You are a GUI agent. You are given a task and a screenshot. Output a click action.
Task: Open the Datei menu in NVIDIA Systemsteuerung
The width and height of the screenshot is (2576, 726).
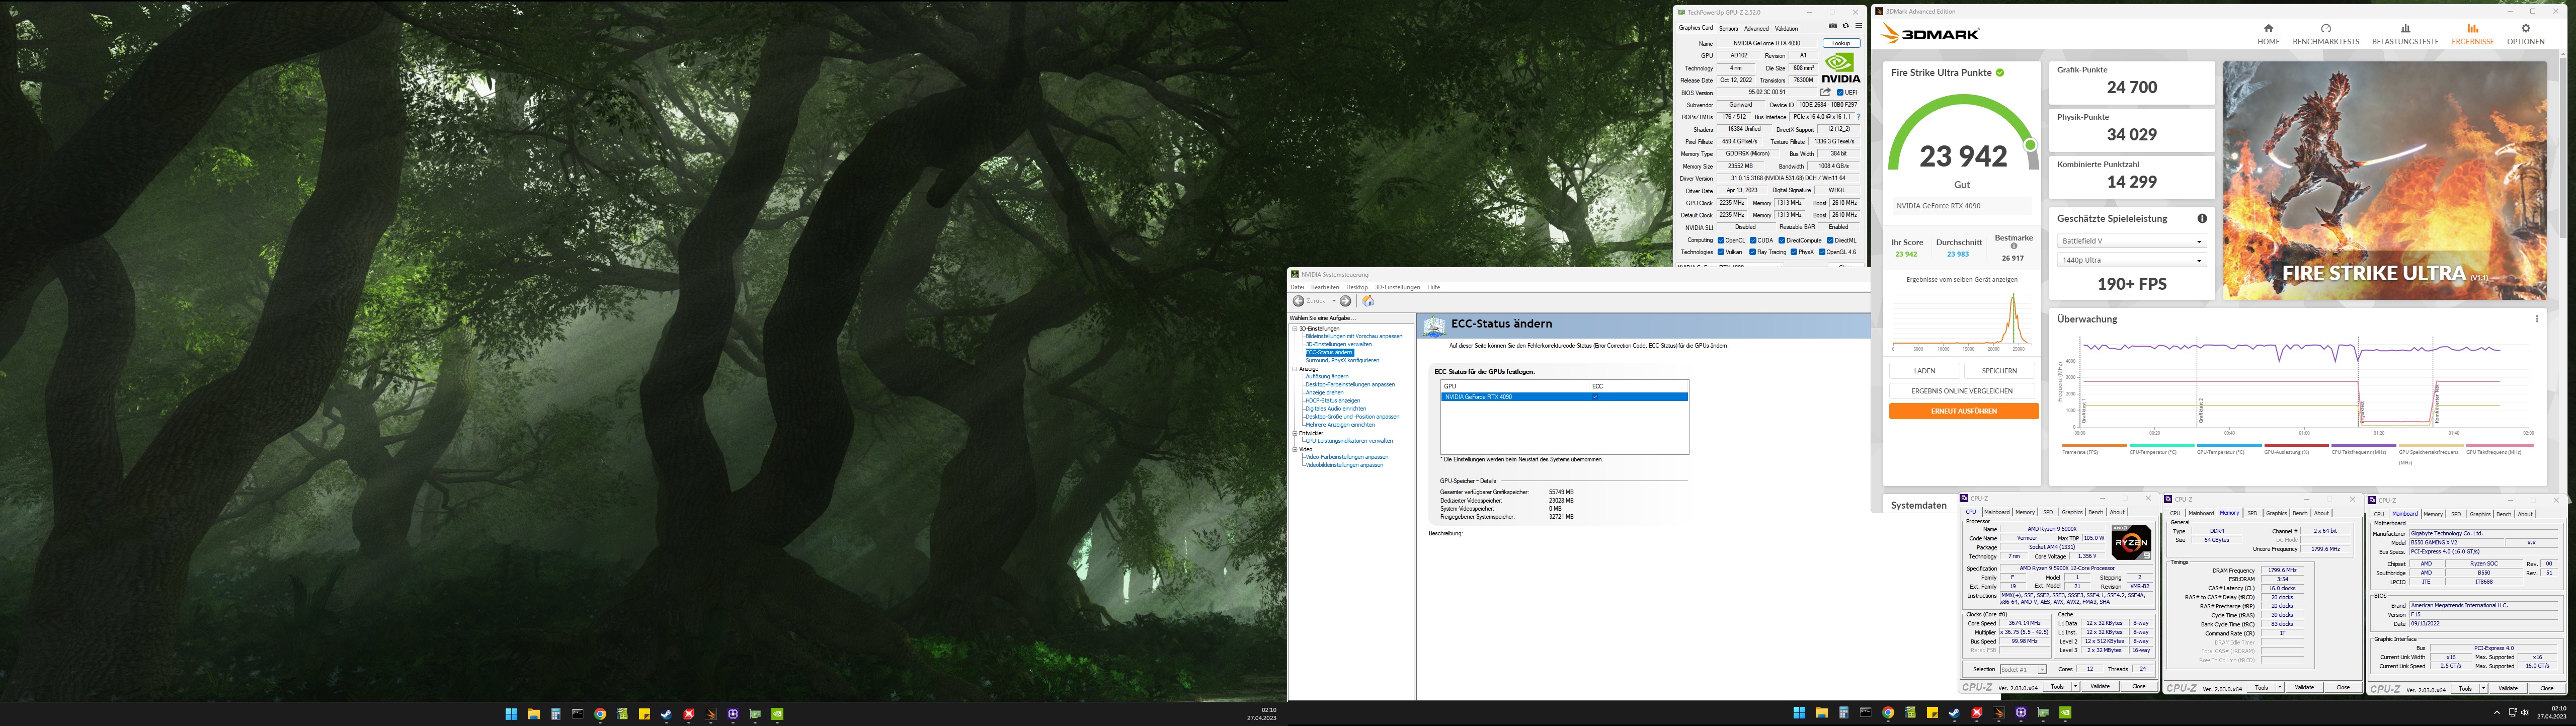pos(1297,287)
